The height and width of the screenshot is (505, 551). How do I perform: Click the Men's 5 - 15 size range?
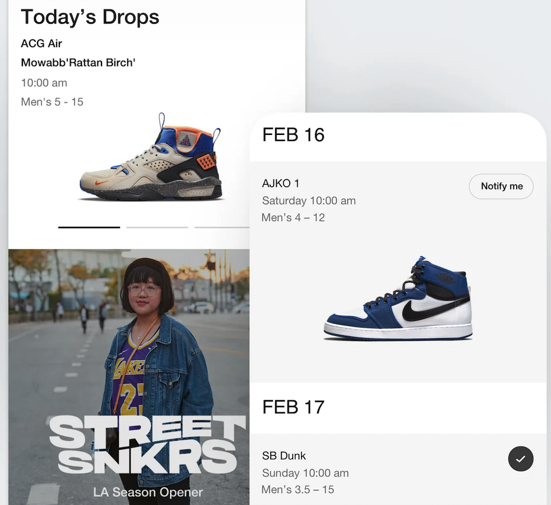pos(52,102)
